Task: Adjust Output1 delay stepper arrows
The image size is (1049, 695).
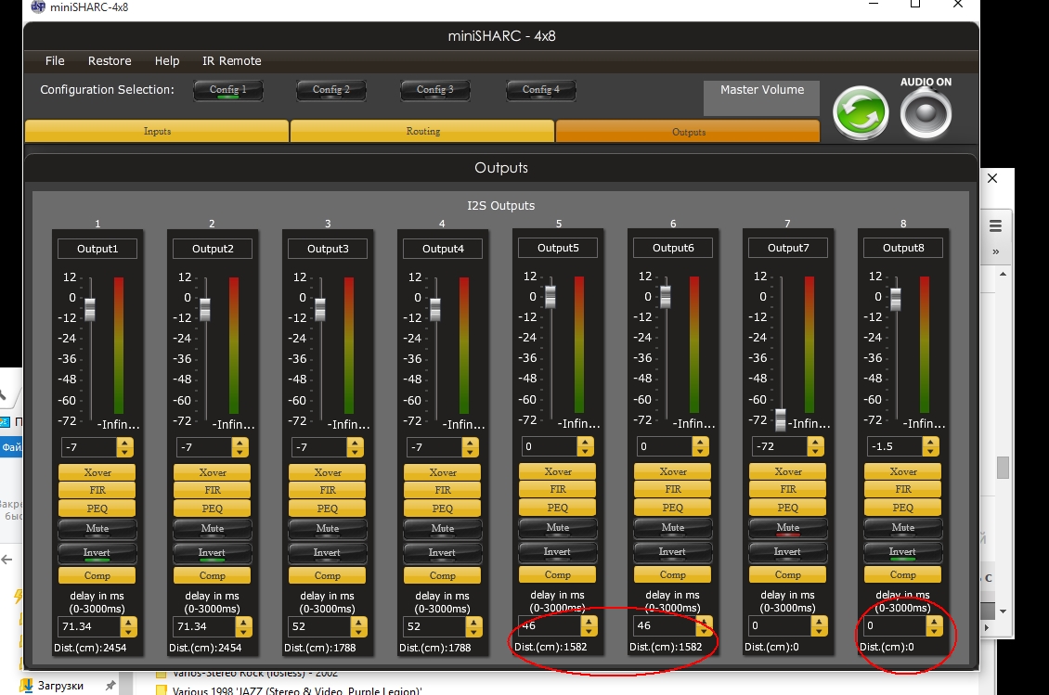Action: click(x=128, y=626)
